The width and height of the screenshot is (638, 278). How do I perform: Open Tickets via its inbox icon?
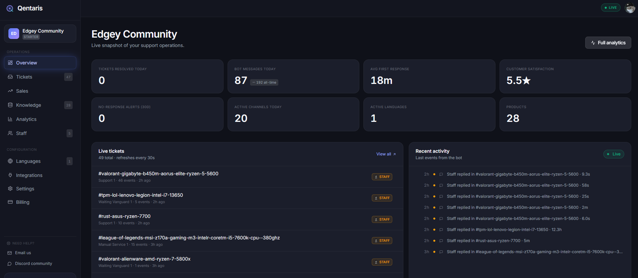click(x=10, y=77)
